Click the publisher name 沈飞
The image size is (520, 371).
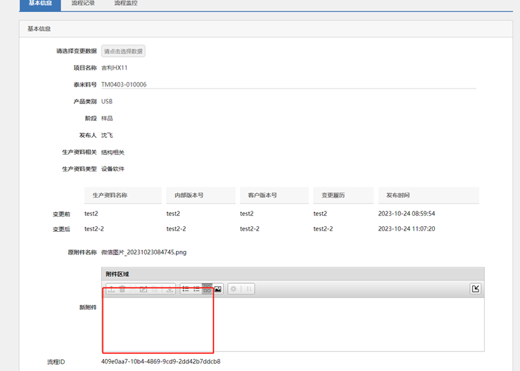click(107, 135)
